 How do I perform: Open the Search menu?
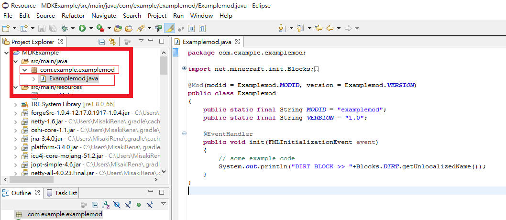[x=132, y=15]
